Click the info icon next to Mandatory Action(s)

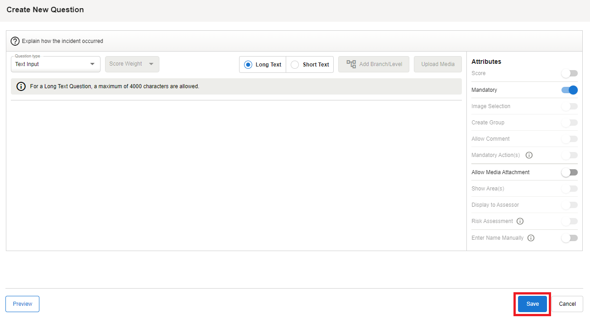pos(529,155)
